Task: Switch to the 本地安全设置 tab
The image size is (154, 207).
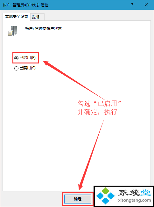Action: coord(17,17)
